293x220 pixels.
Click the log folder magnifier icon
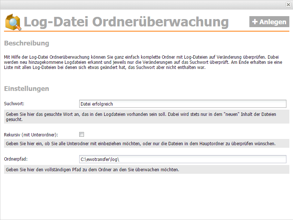[x=13, y=22]
